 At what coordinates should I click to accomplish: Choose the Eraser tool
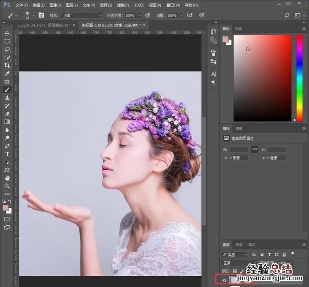(x=7, y=114)
